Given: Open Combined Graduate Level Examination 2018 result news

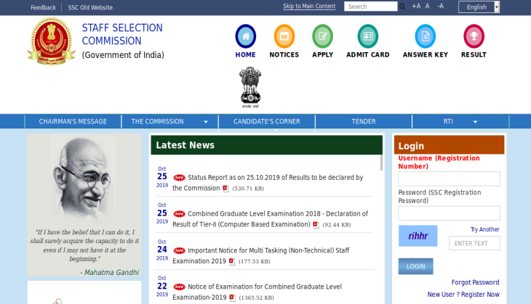Looking at the screenshot, I should click(x=271, y=219).
